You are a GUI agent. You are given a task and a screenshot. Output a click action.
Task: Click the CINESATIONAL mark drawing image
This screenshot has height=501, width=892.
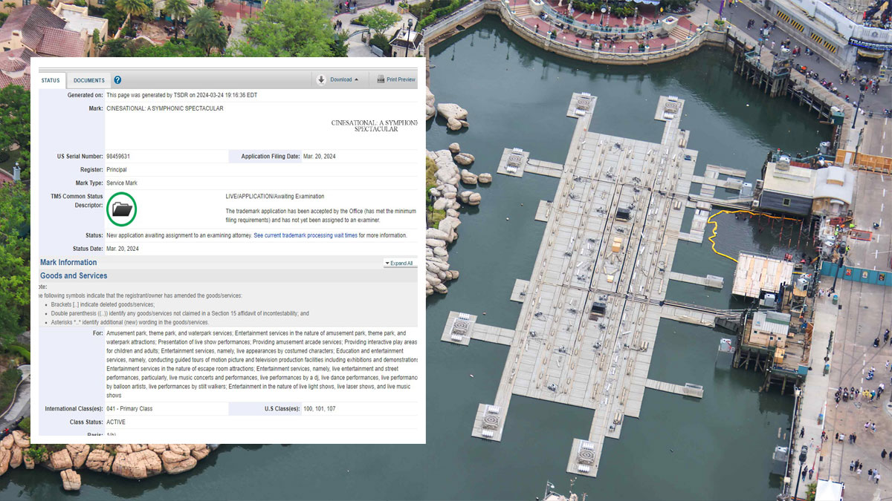[x=374, y=125]
